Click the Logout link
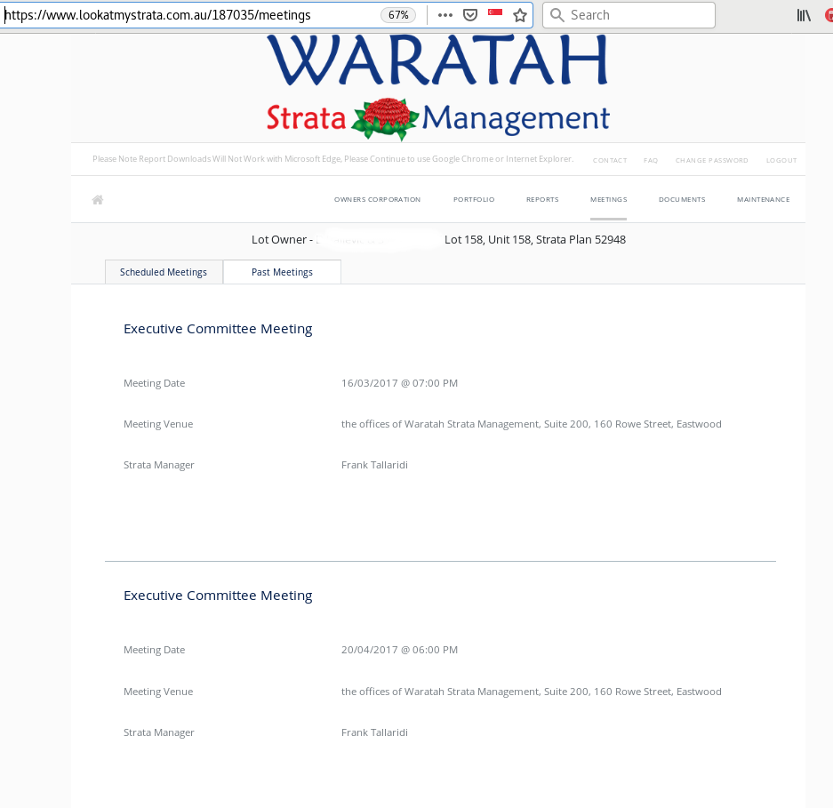The height and width of the screenshot is (808, 833). pos(781,161)
